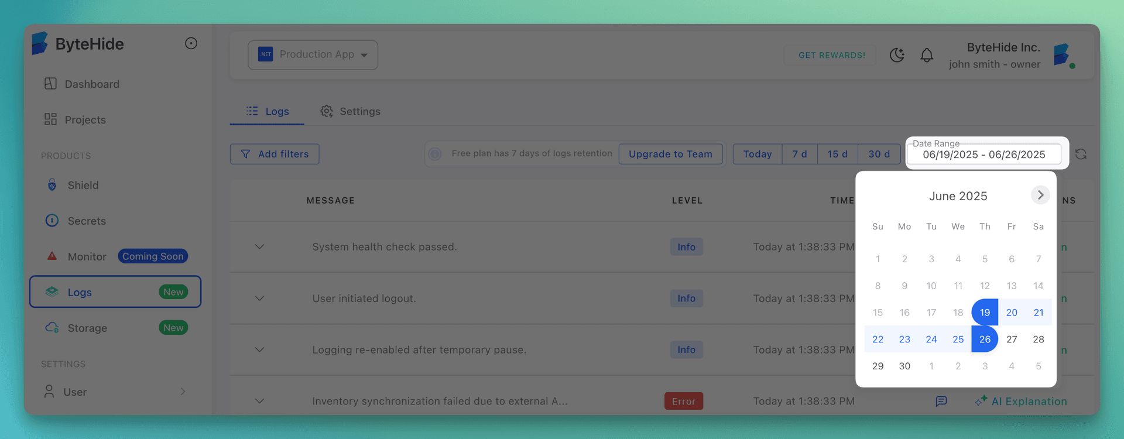Select the 7 d range button
The width and height of the screenshot is (1124, 439).
[800, 154]
